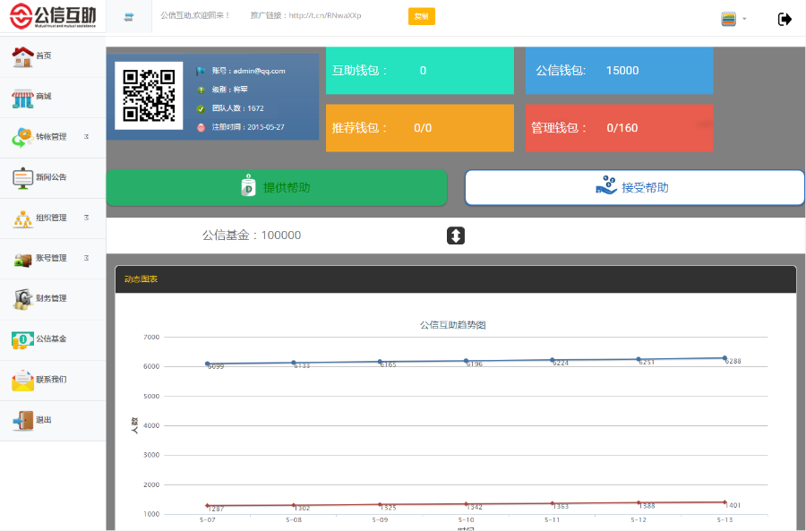Select the 动态图表 panel tab
The width and height of the screenshot is (806, 531).
coord(141,279)
